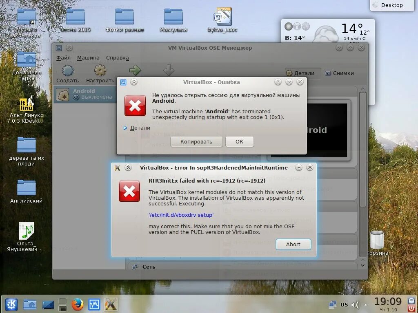The width and height of the screenshot is (418, 313).
Task: Open the Настроить settings gear icon
Action: coord(100,71)
